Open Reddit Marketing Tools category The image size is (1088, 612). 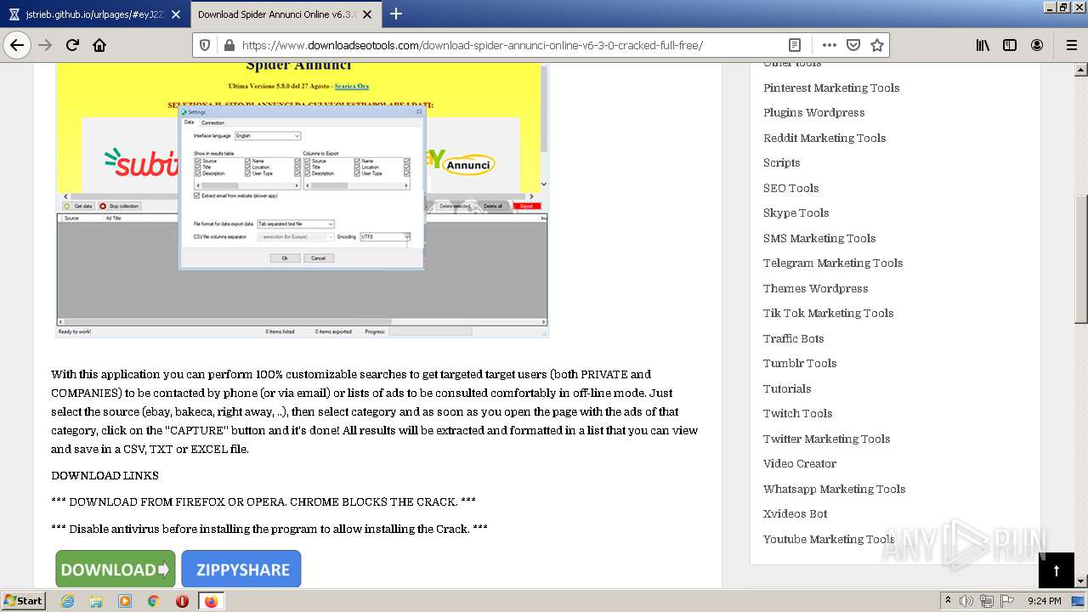pyautogui.click(x=824, y=138)
